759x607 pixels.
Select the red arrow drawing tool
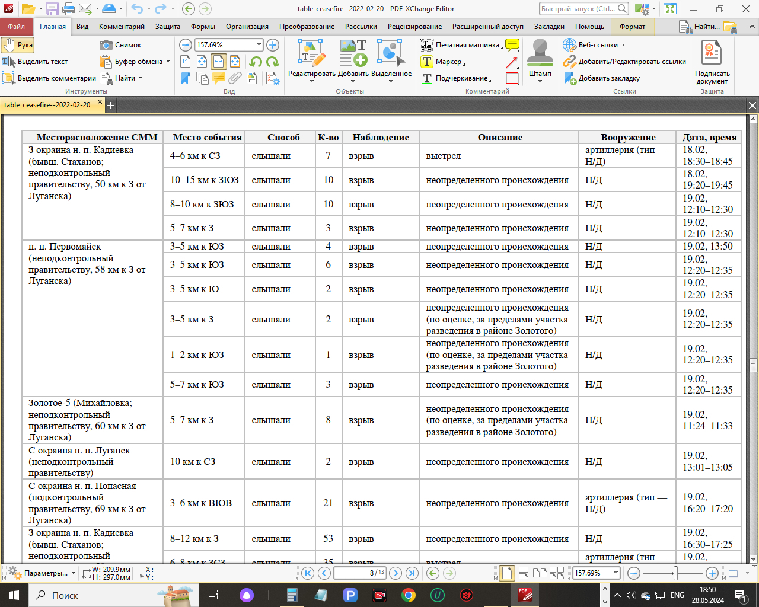pos(512,62)
